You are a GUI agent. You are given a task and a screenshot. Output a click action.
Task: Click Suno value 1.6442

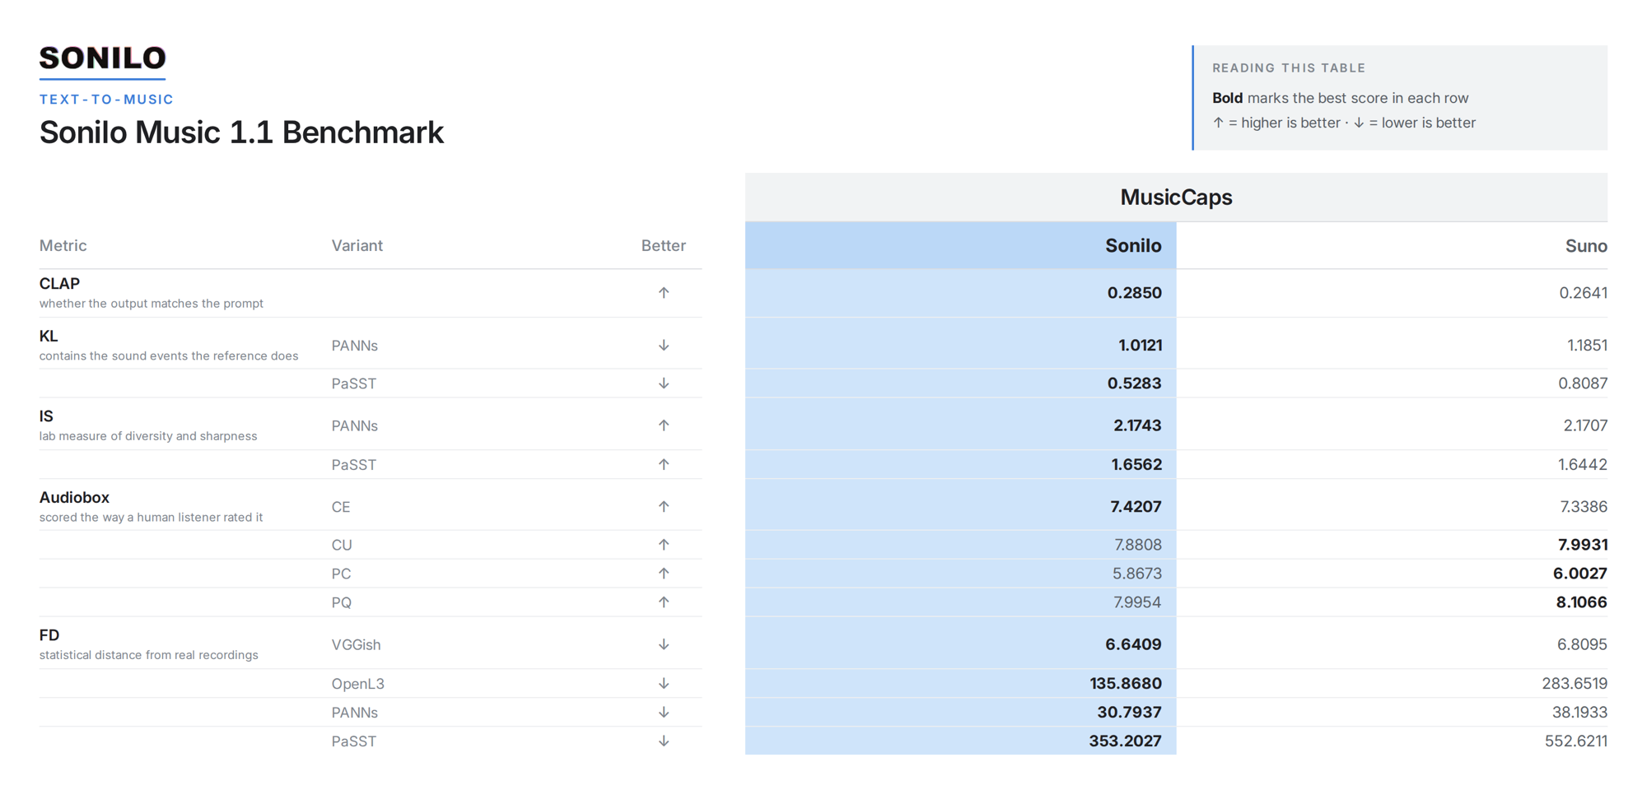[1583, 464]
